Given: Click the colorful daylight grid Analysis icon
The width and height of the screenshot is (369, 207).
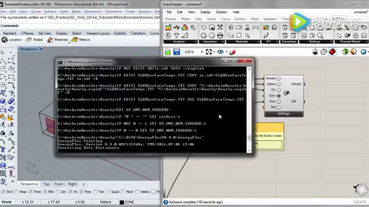Looking at the screenshot, I should point(168,28).
